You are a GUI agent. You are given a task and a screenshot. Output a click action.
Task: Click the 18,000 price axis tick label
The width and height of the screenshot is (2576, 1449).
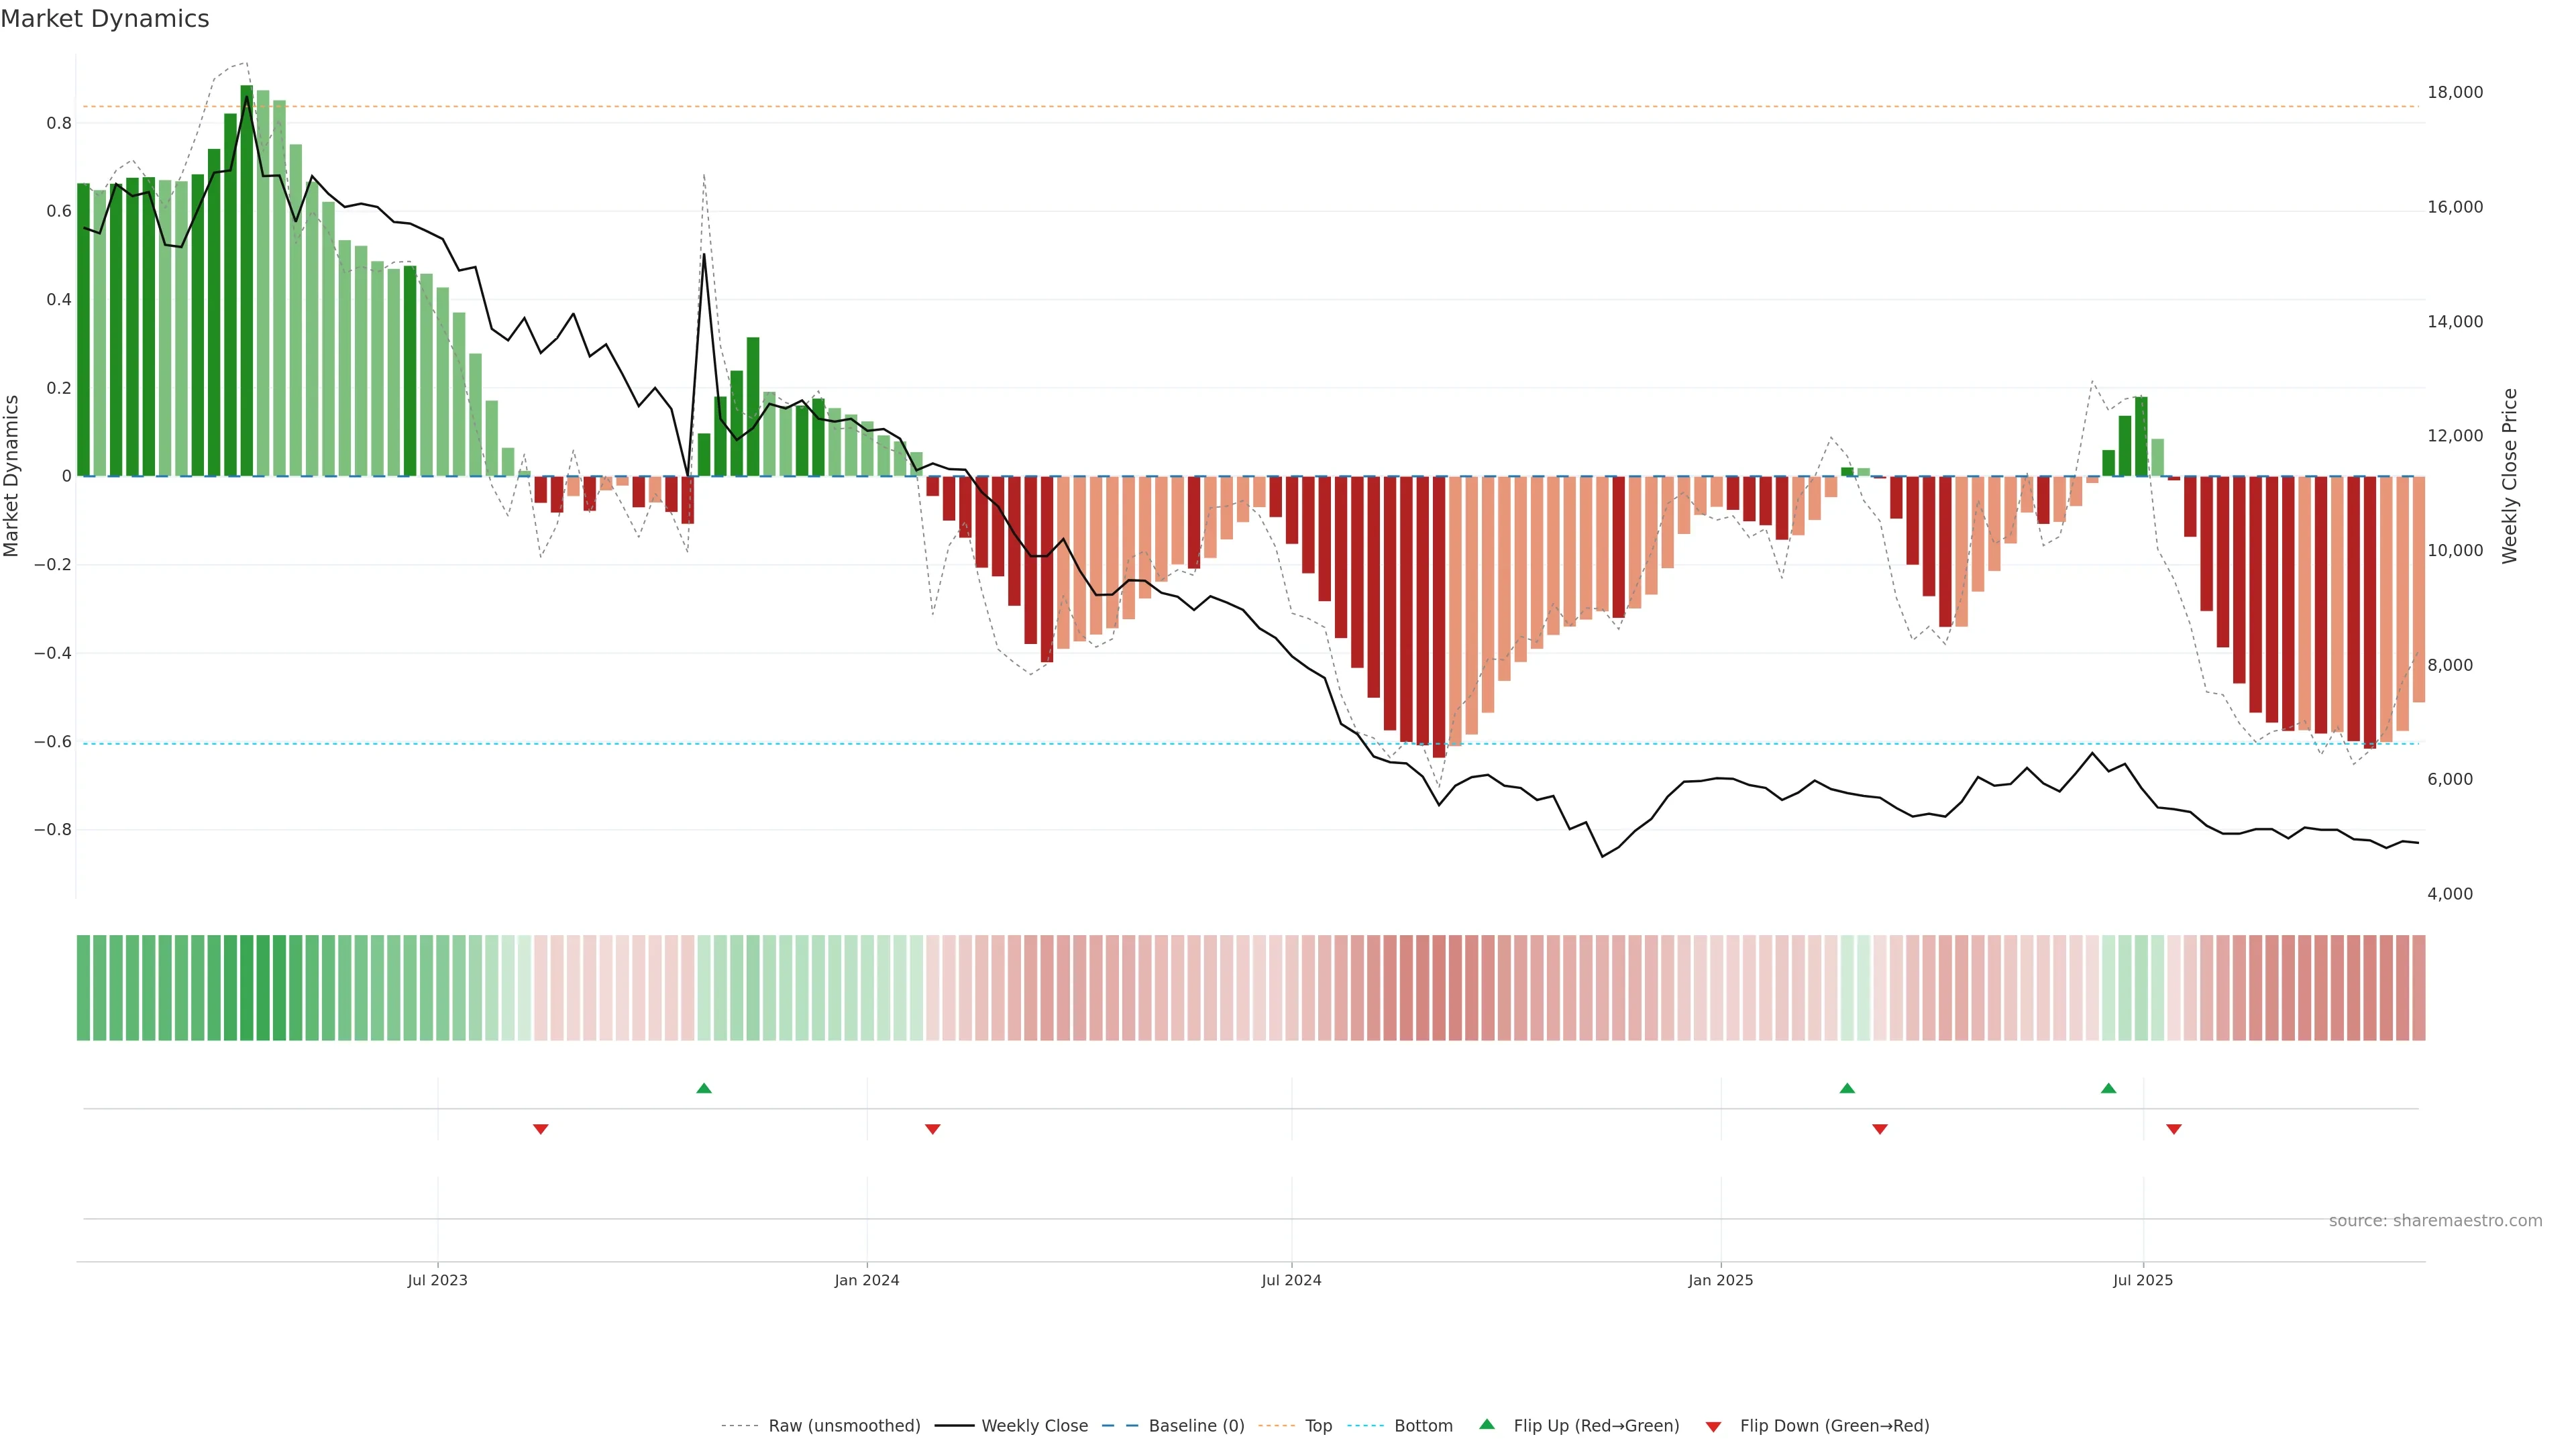click(x=2455, y=92)
